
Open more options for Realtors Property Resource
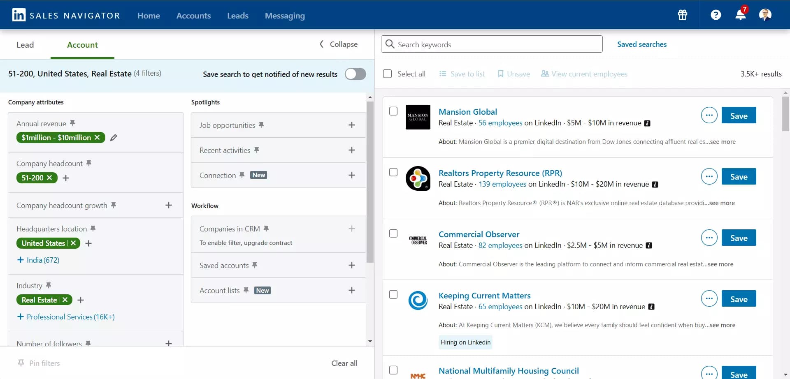point(709,177)
